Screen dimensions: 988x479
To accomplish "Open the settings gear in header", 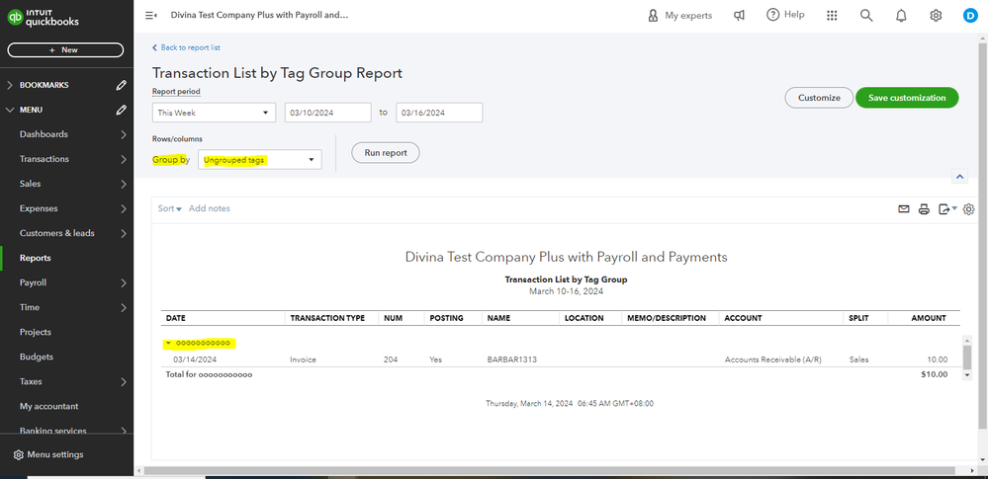I will (936, 16).
